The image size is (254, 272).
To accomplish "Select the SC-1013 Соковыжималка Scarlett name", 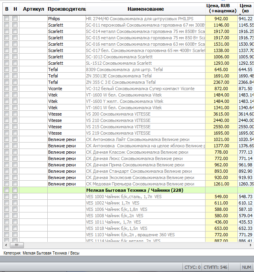I will [x=119, y=57].
